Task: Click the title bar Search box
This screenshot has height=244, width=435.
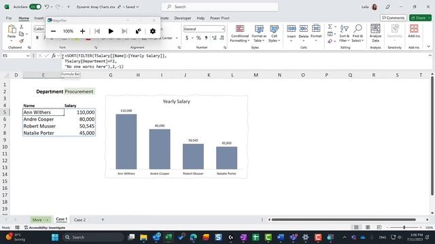Action: click(220, 7)
